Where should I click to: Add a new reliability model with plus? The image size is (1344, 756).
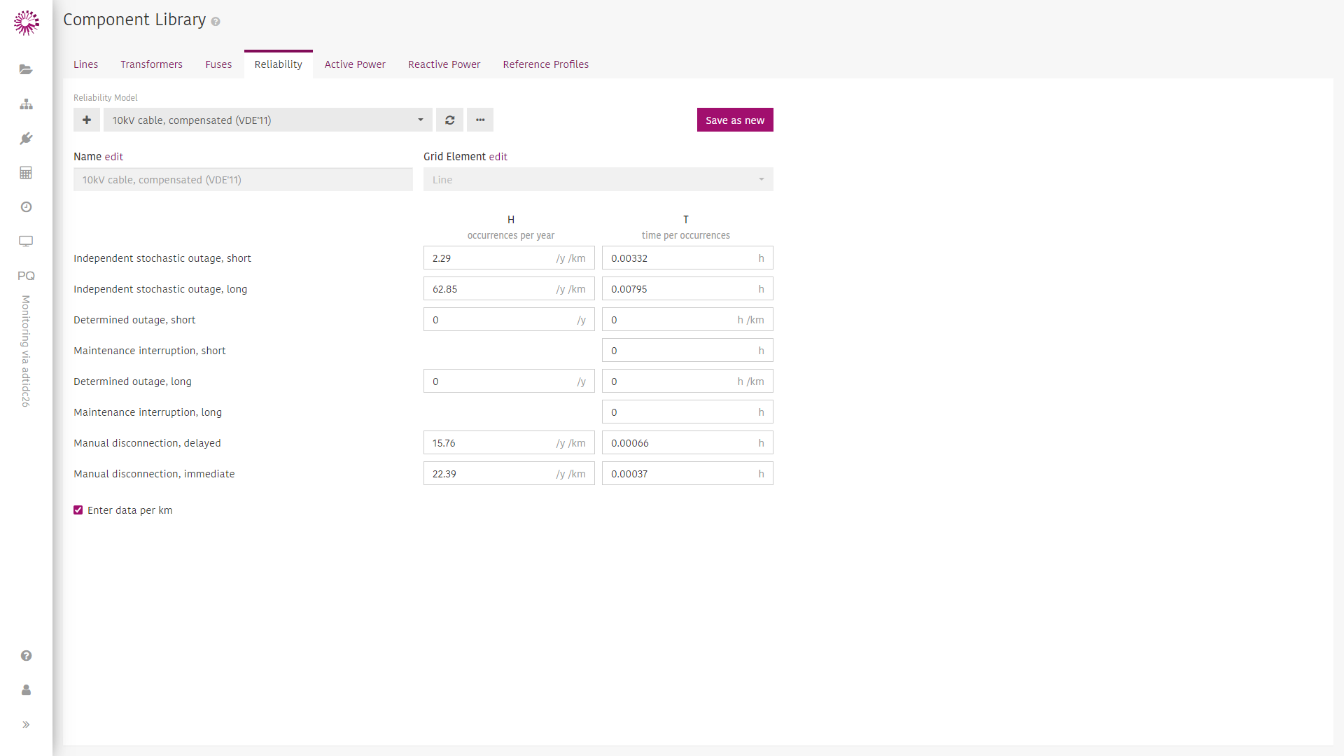(87, 120)
